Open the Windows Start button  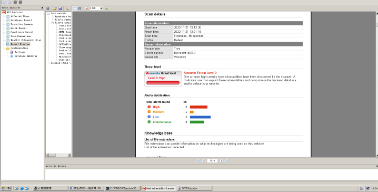6,188
